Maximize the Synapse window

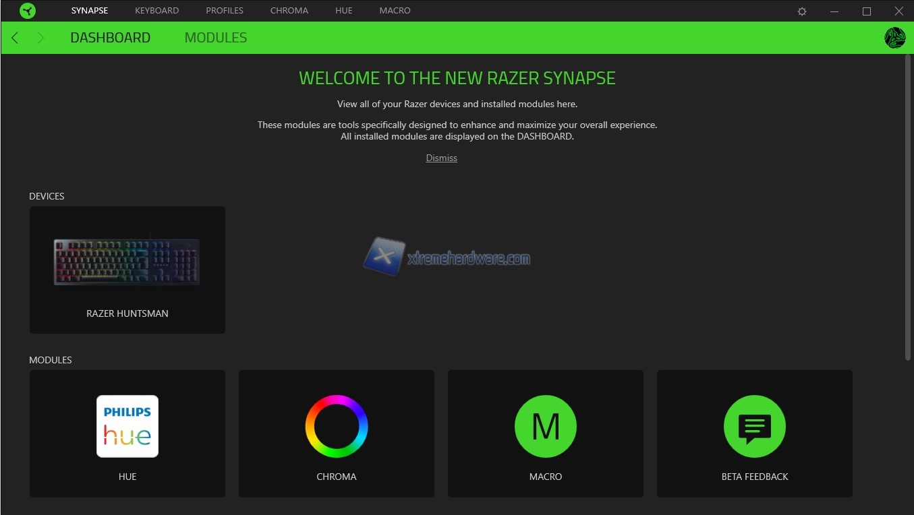867,11
